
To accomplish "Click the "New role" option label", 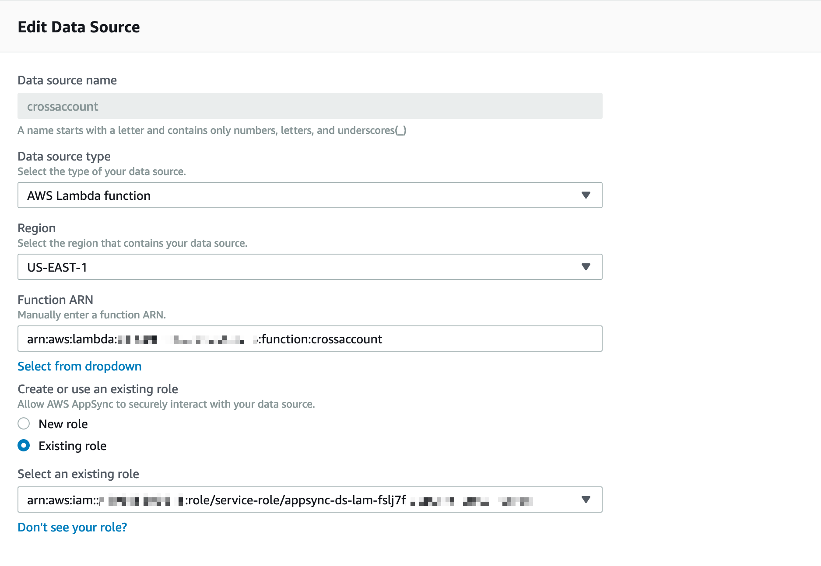I will [x=63, y=424].
